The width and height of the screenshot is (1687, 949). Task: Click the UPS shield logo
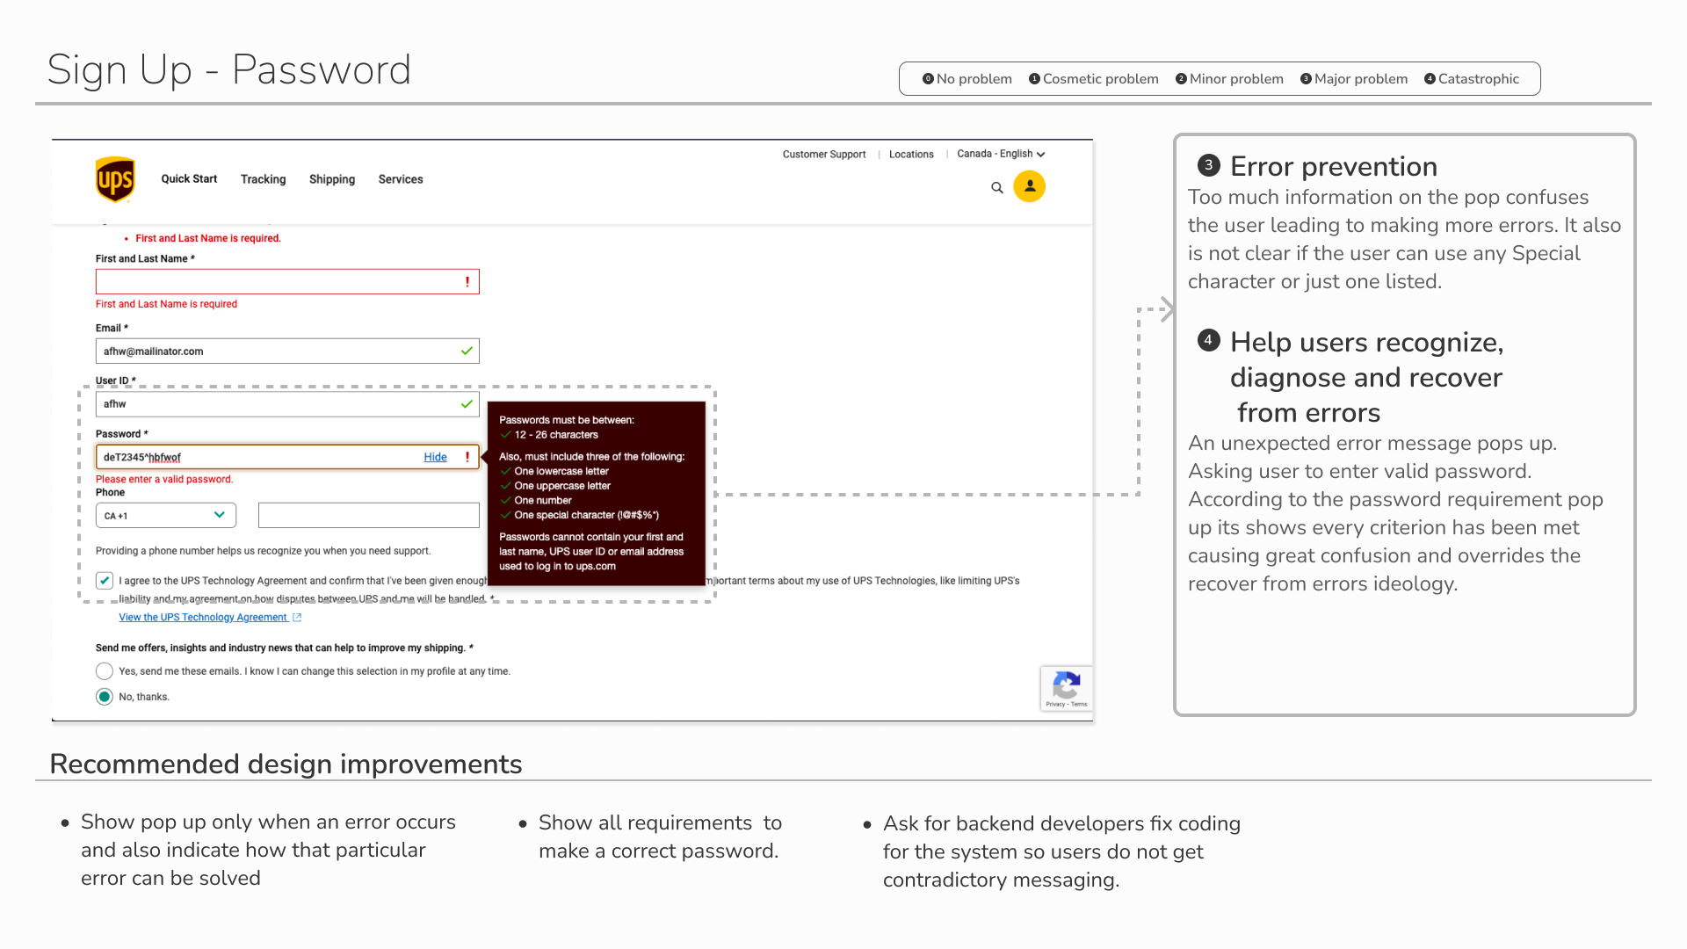pyautogui.click(x=115, y=179)
